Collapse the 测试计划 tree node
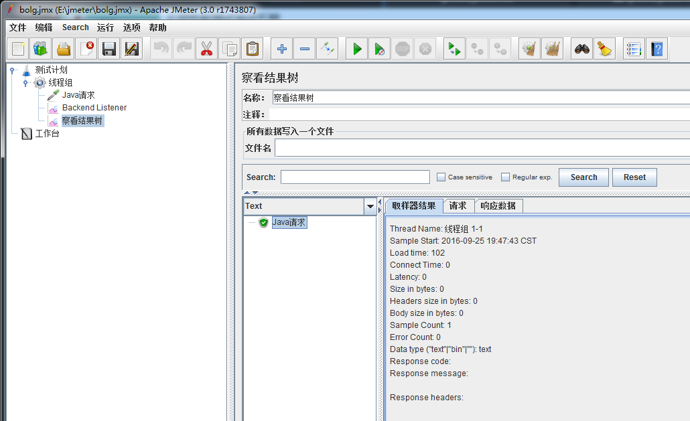This screenshot has height=421, width=690. [12, 70]
